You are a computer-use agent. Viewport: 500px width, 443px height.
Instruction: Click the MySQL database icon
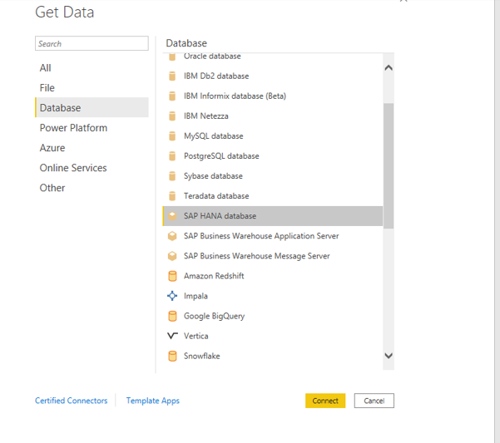[x=173, y=136]
